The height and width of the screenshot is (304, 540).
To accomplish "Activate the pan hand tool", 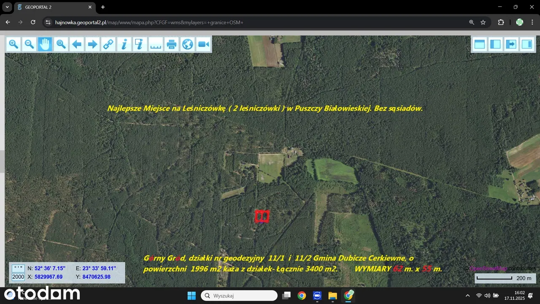I will point(45,44).
